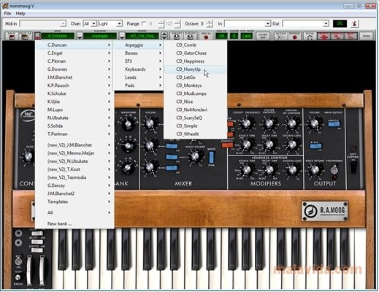Increase the Octave stepper value
The height and width of the screenshot is (292, 379).
click(x=210, y=22)
